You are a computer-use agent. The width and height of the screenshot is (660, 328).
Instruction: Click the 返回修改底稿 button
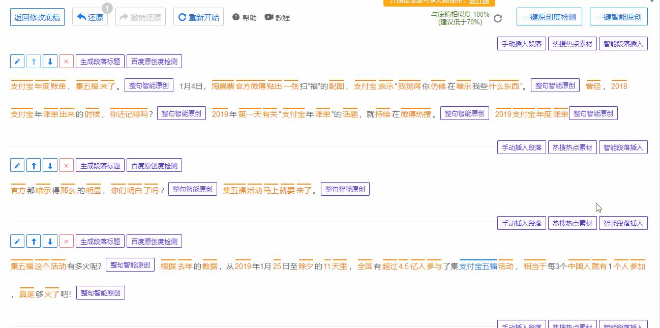[37, 16]
